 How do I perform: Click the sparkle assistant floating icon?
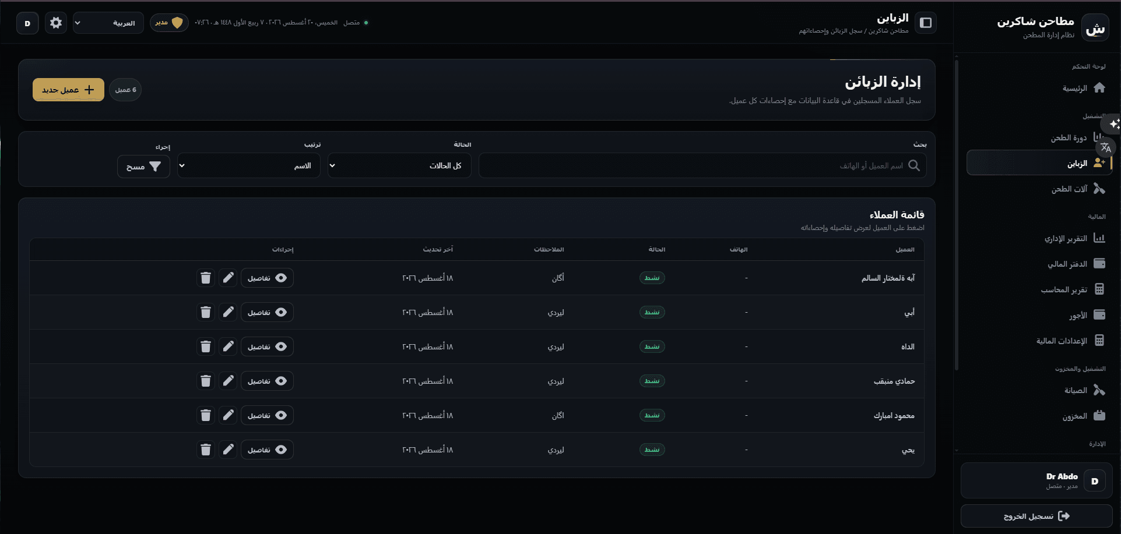pyautogui.click(x=1113, y=124)
